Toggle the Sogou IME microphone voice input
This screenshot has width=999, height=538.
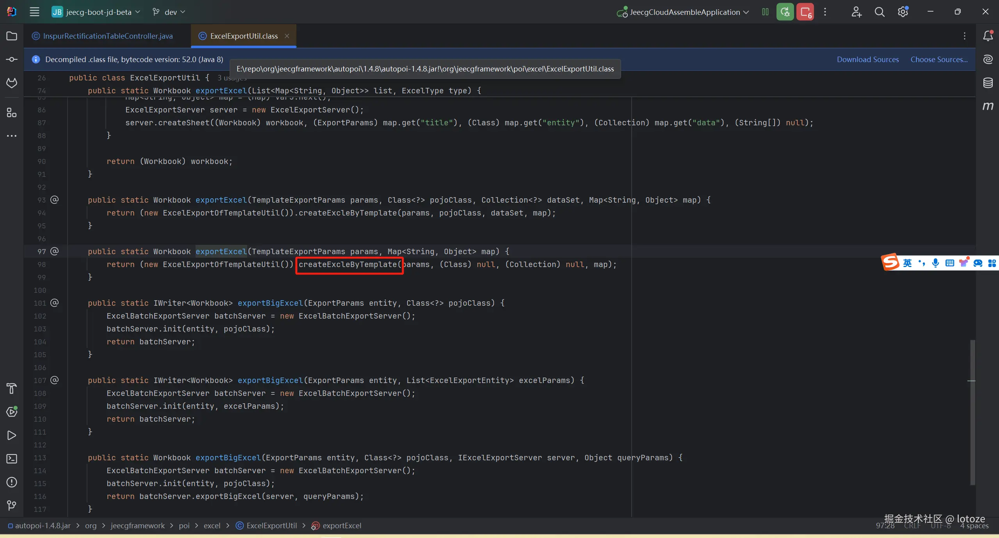pyautogui.click(x=935, y=263)
